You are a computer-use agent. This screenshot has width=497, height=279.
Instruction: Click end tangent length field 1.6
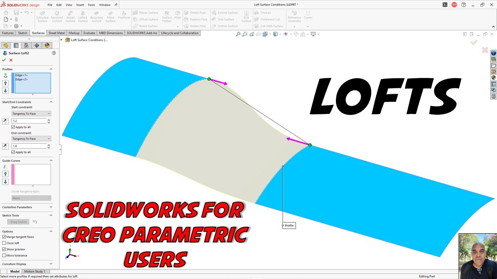point(29,146)
